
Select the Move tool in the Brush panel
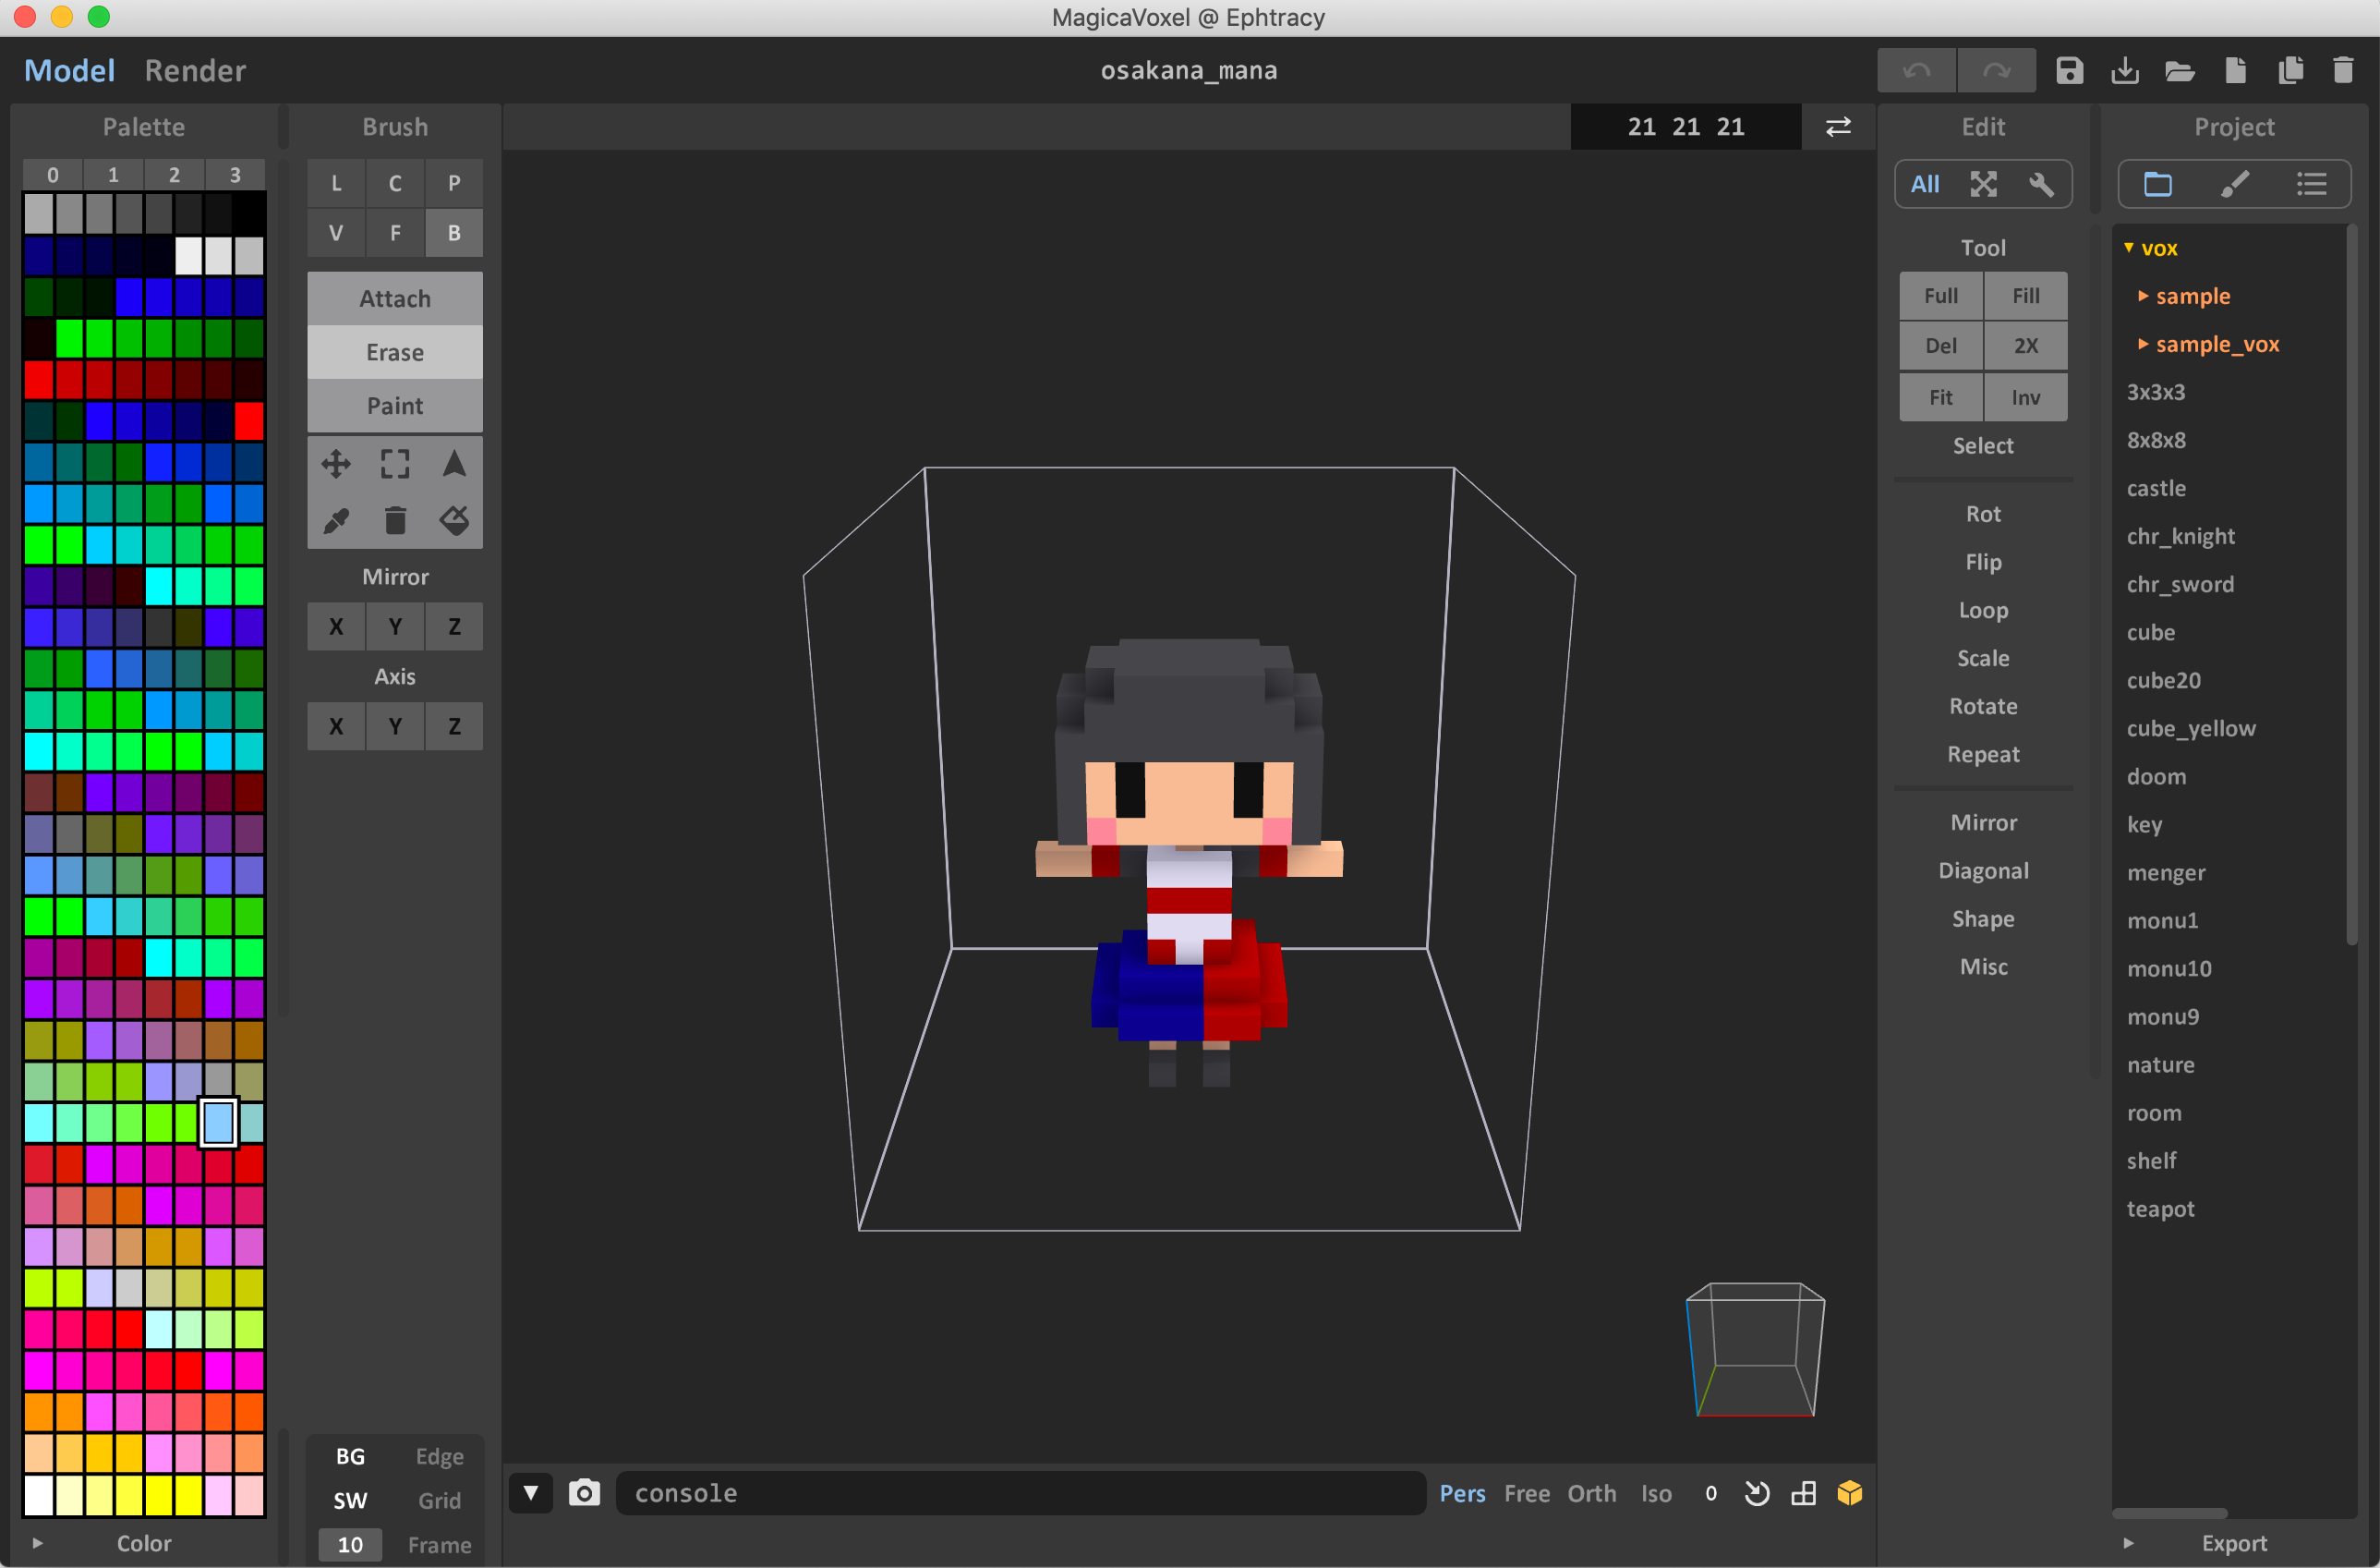(335, 462)
